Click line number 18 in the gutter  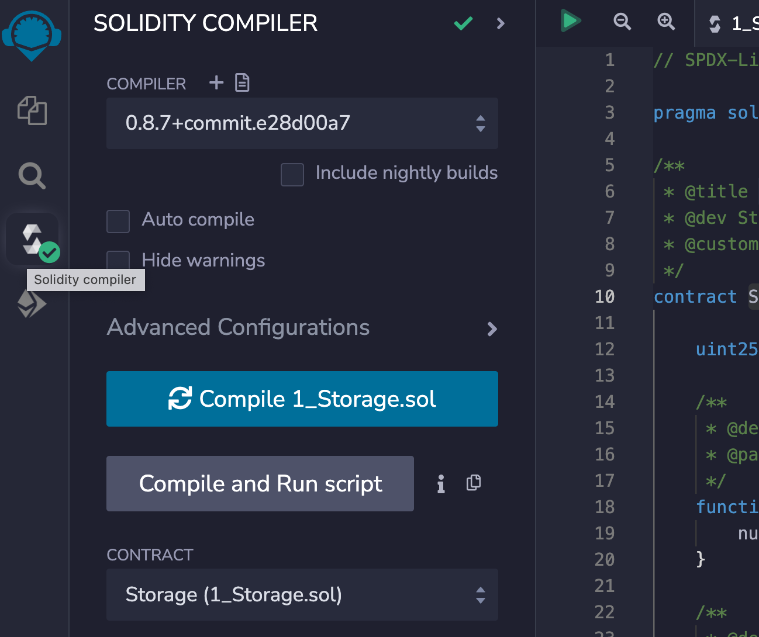[x=605, y=507]
